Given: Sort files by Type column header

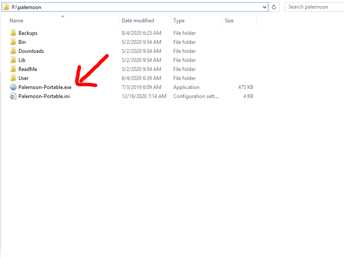Looking at the screenshot, I should [x=179, y=20].
